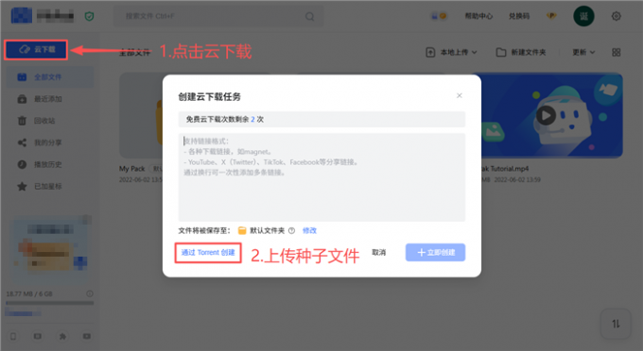The image size is (643, 351).
Task: Close the 创建云下载任务 dialog
Action: coord(460,95)
